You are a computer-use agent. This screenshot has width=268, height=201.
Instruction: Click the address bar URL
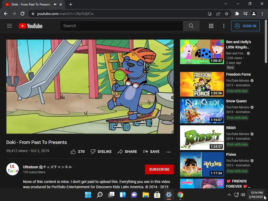(65, 14)
